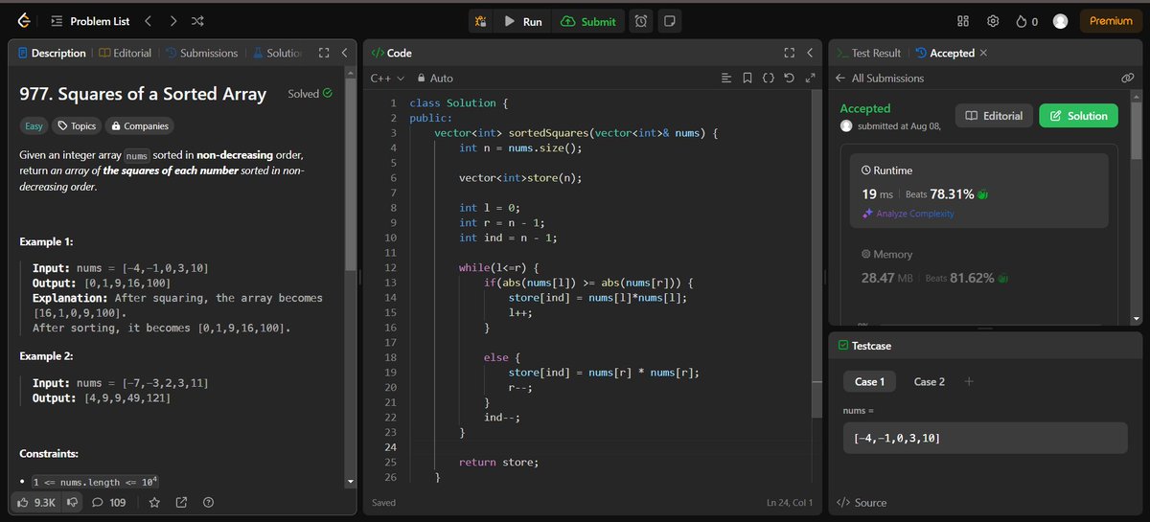Pick a random problem shuffle icon
The width and height of the screenshot is (1150, 522).
[x=197, y=20]
